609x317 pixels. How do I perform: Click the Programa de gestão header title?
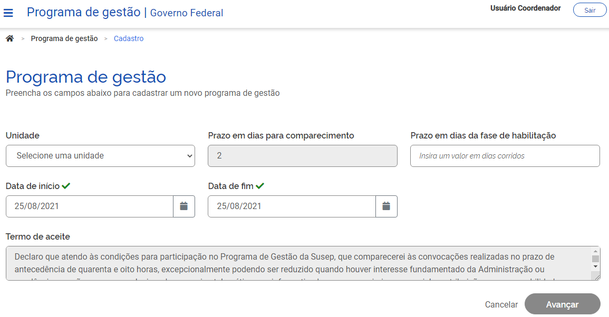[83, 12]
